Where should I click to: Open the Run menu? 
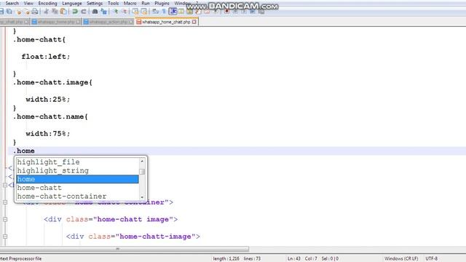[146, 3]
